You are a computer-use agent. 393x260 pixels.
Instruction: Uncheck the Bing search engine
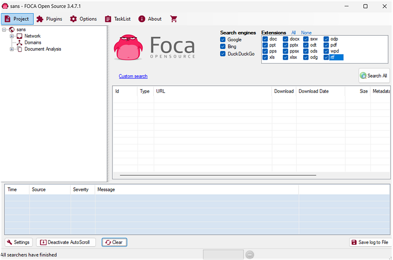tap(223, 47)
